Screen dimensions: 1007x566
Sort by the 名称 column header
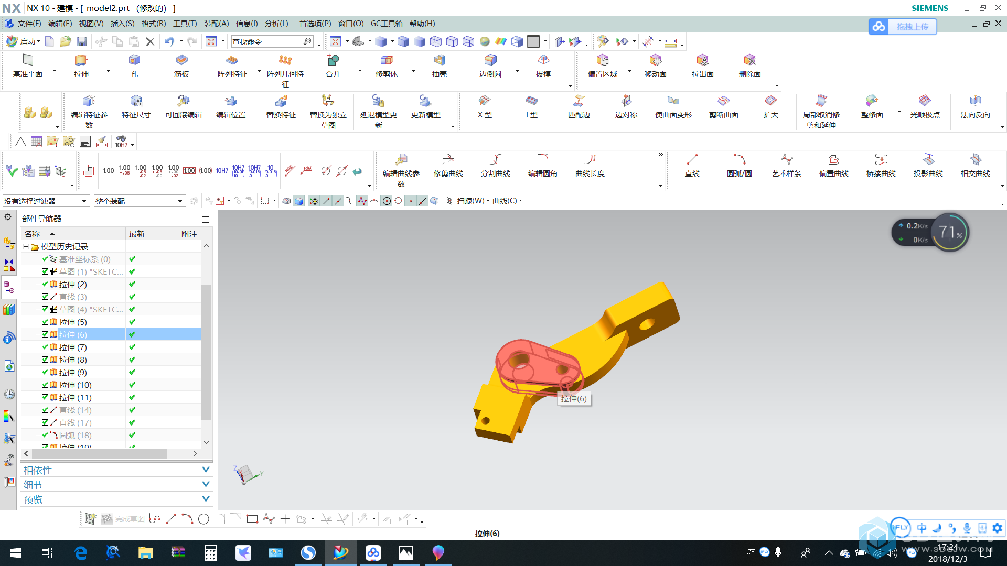[x=73, y=234]
